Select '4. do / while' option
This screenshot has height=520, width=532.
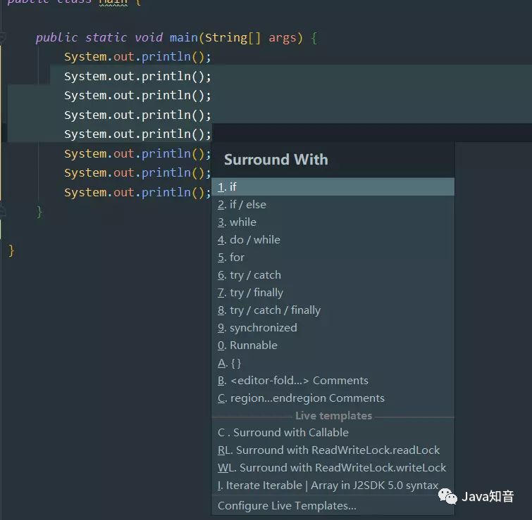click(x=333, y=239)
